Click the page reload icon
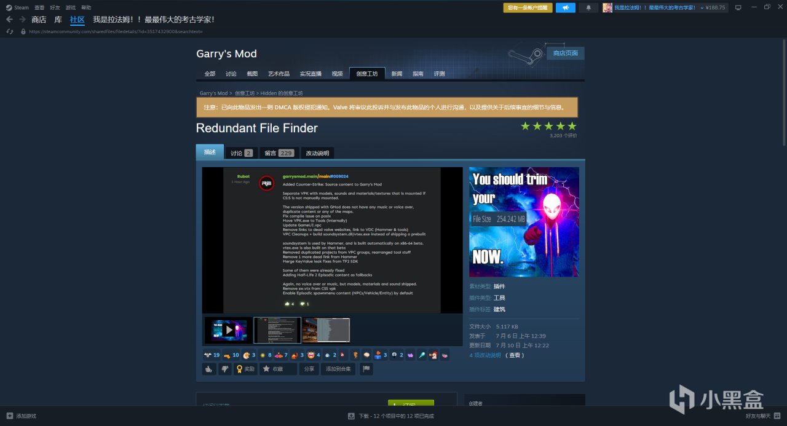Screen dimensions: 787x426 click(x=10, y=31)
